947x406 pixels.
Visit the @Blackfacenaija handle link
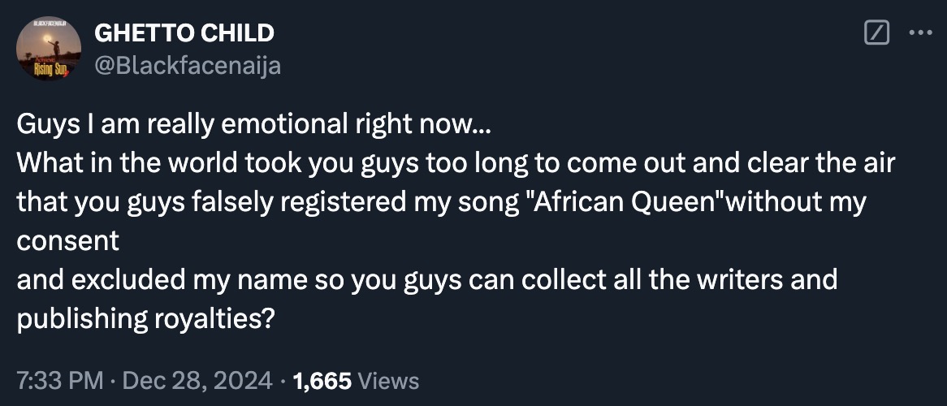(188, 65)
